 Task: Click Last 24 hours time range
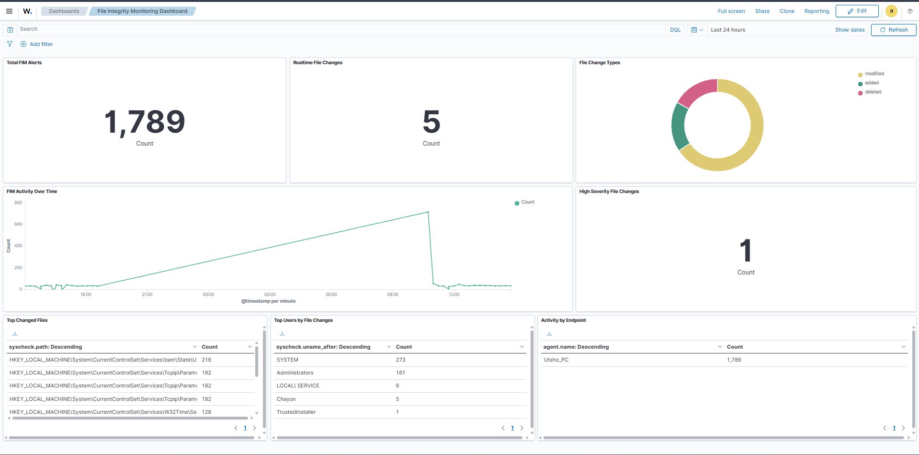(728, 30)
